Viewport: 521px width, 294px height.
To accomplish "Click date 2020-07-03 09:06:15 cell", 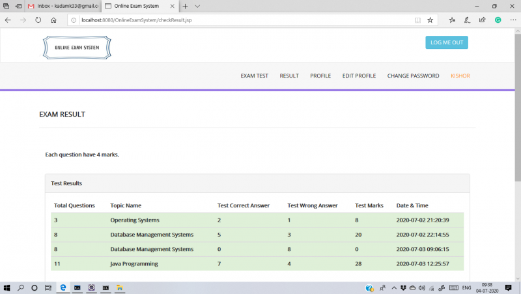I will (423, 249).
